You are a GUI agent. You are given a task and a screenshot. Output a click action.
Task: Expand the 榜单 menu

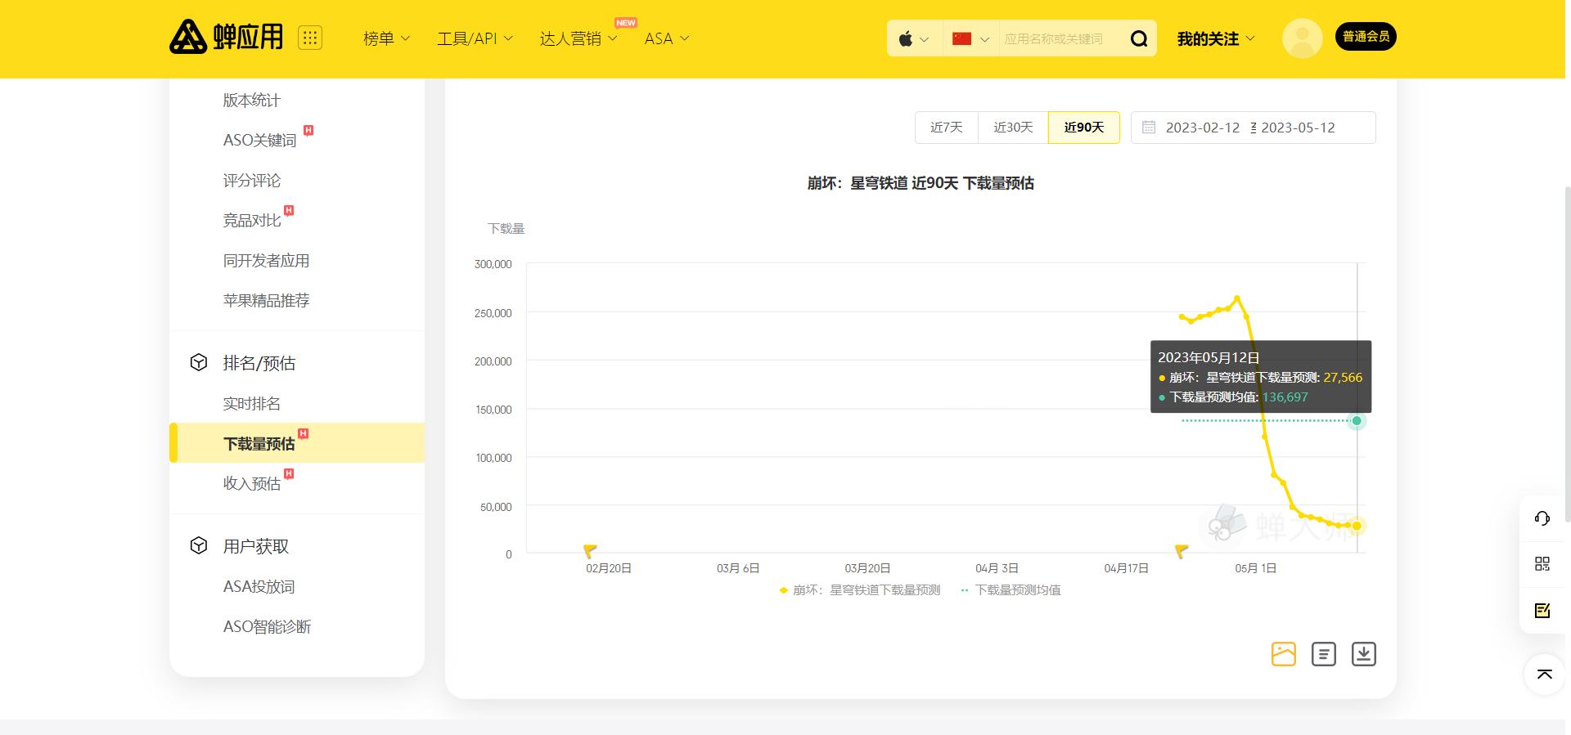pyautogui.click(x=387, y=38)
